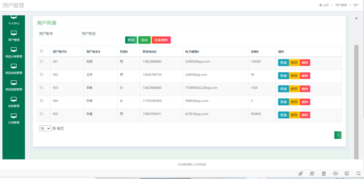Edit user 孙琦 with 修改
364x179 pixels.
(294, 102)
